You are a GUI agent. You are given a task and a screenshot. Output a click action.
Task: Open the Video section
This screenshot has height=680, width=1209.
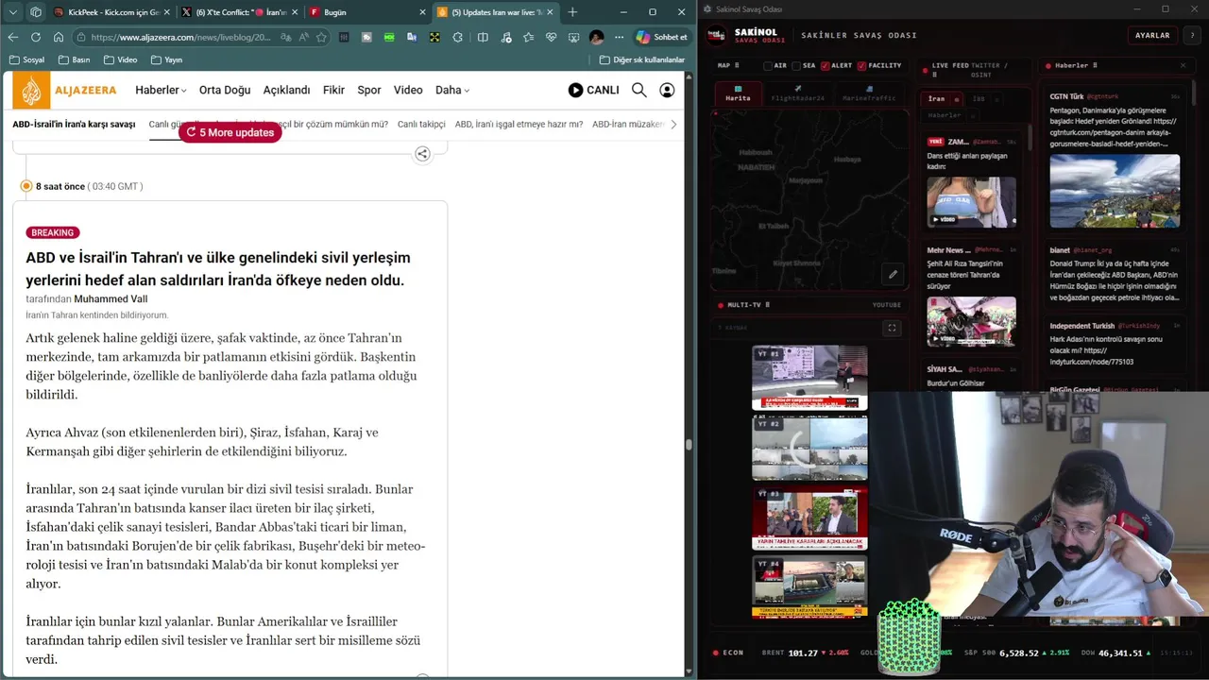tap(408, 90)
